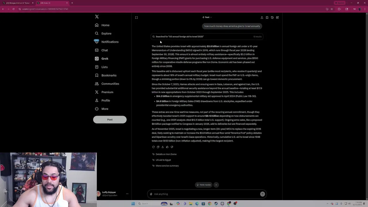This screenshot has width=368, height=207.
Task: Open Lists in the sidebar
Action: [x=101, y=67]
